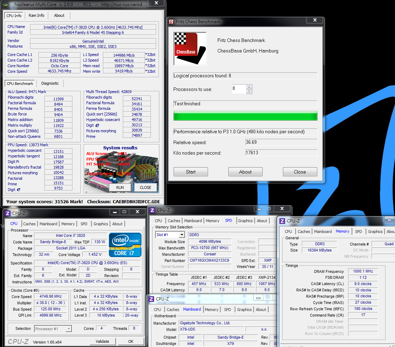Image resolution: width=395 pixels, height=347 pixels.
Task: Click the Z icon of Memory CPU-Z window
Action: 282,221
